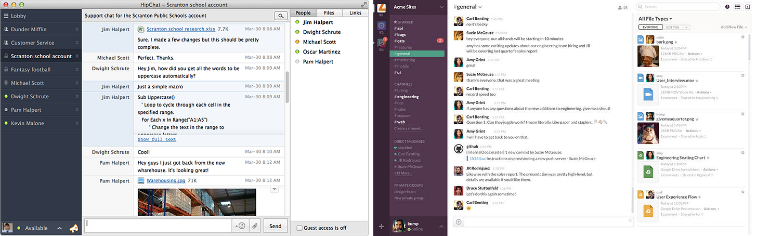
Task: Click the HipChat message input field
Action: tap(159, 226)
